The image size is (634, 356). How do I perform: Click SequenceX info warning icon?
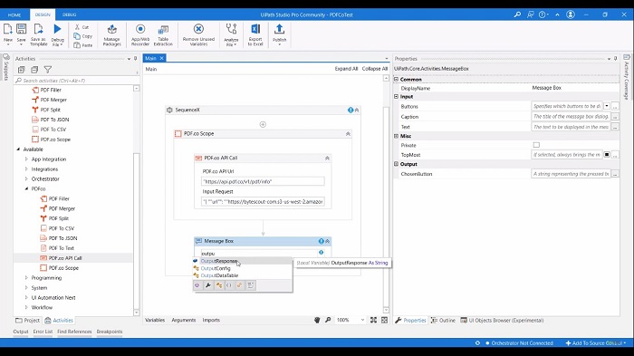pos(351,110)
